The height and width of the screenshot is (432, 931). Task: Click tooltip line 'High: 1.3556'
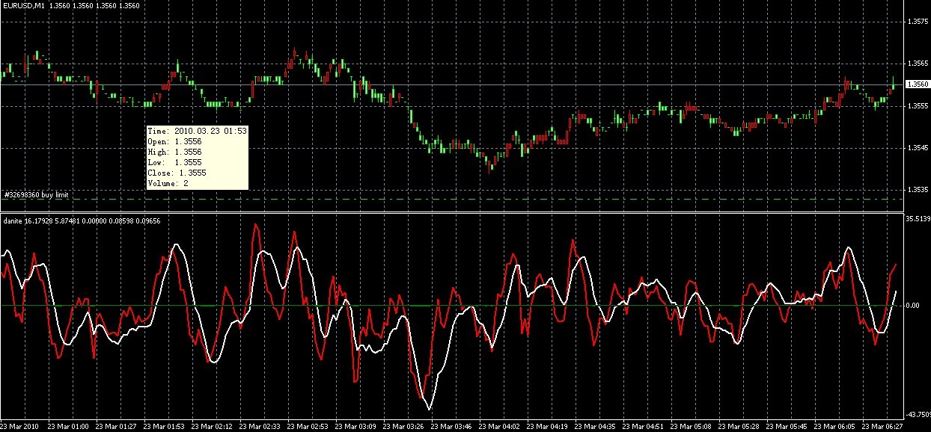pyautogui.click(x=175, y=152)
